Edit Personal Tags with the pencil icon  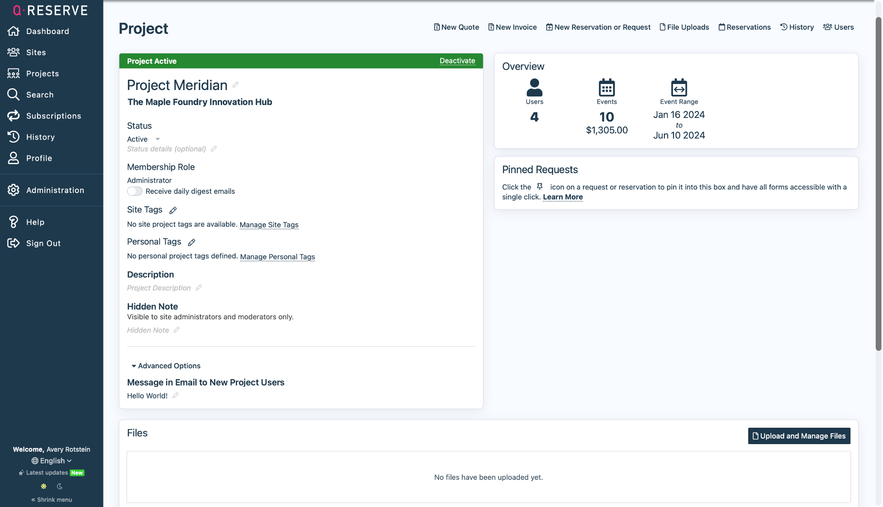(192, 243)
